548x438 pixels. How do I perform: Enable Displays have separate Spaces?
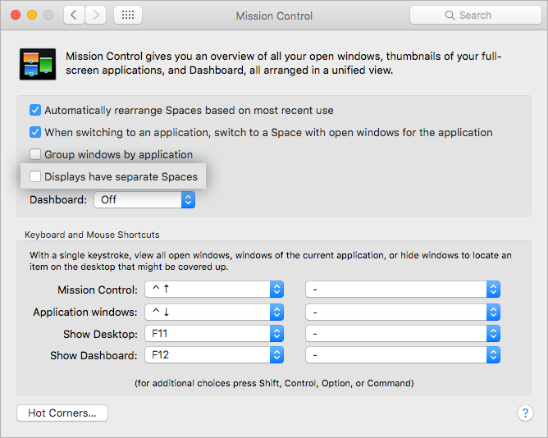[35, 176]
